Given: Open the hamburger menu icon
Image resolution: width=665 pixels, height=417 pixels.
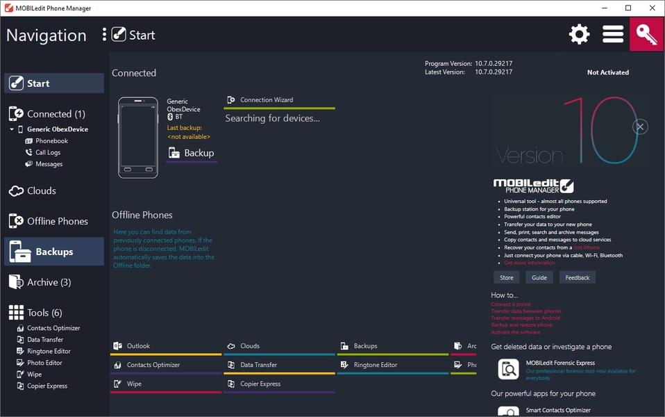Looking at the screenshot, I should pos(612,34).
